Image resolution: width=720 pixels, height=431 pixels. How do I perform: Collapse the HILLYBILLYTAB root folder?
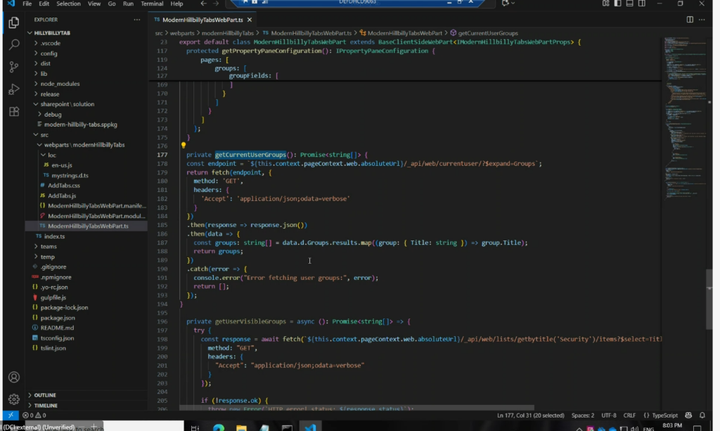52,33
